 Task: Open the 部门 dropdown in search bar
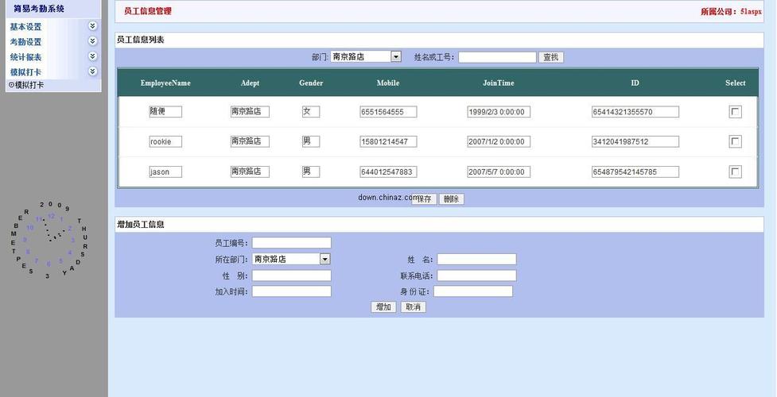pos(366,57)
